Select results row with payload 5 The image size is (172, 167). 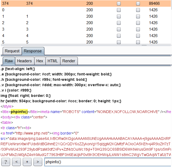[86, 42]
